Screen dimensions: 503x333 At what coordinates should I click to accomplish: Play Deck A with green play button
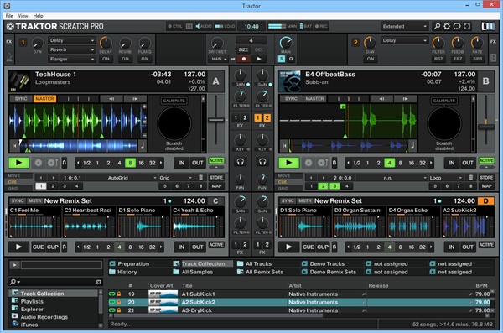pos(19,163)
